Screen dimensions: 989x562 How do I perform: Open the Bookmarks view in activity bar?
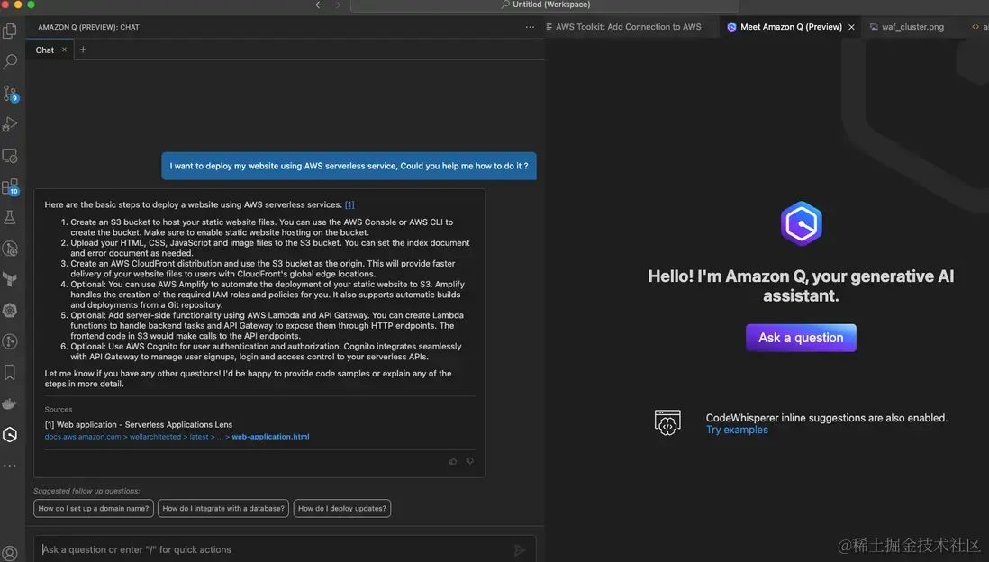coord(10,372)
